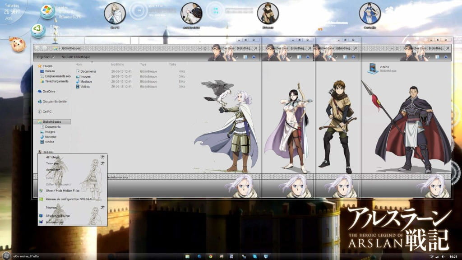The height and width of the screenshot is (260, 462).
Task: Click the green recycle widget icon
Action: click(x=37, y=29)
